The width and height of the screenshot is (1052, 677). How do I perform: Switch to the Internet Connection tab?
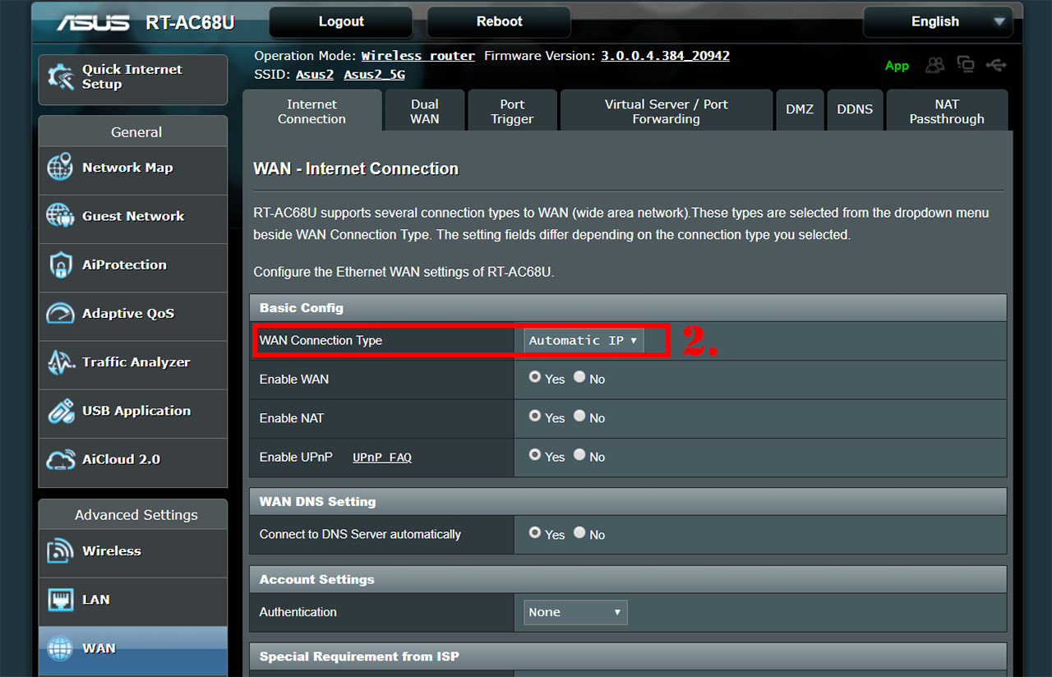(311, 111)
